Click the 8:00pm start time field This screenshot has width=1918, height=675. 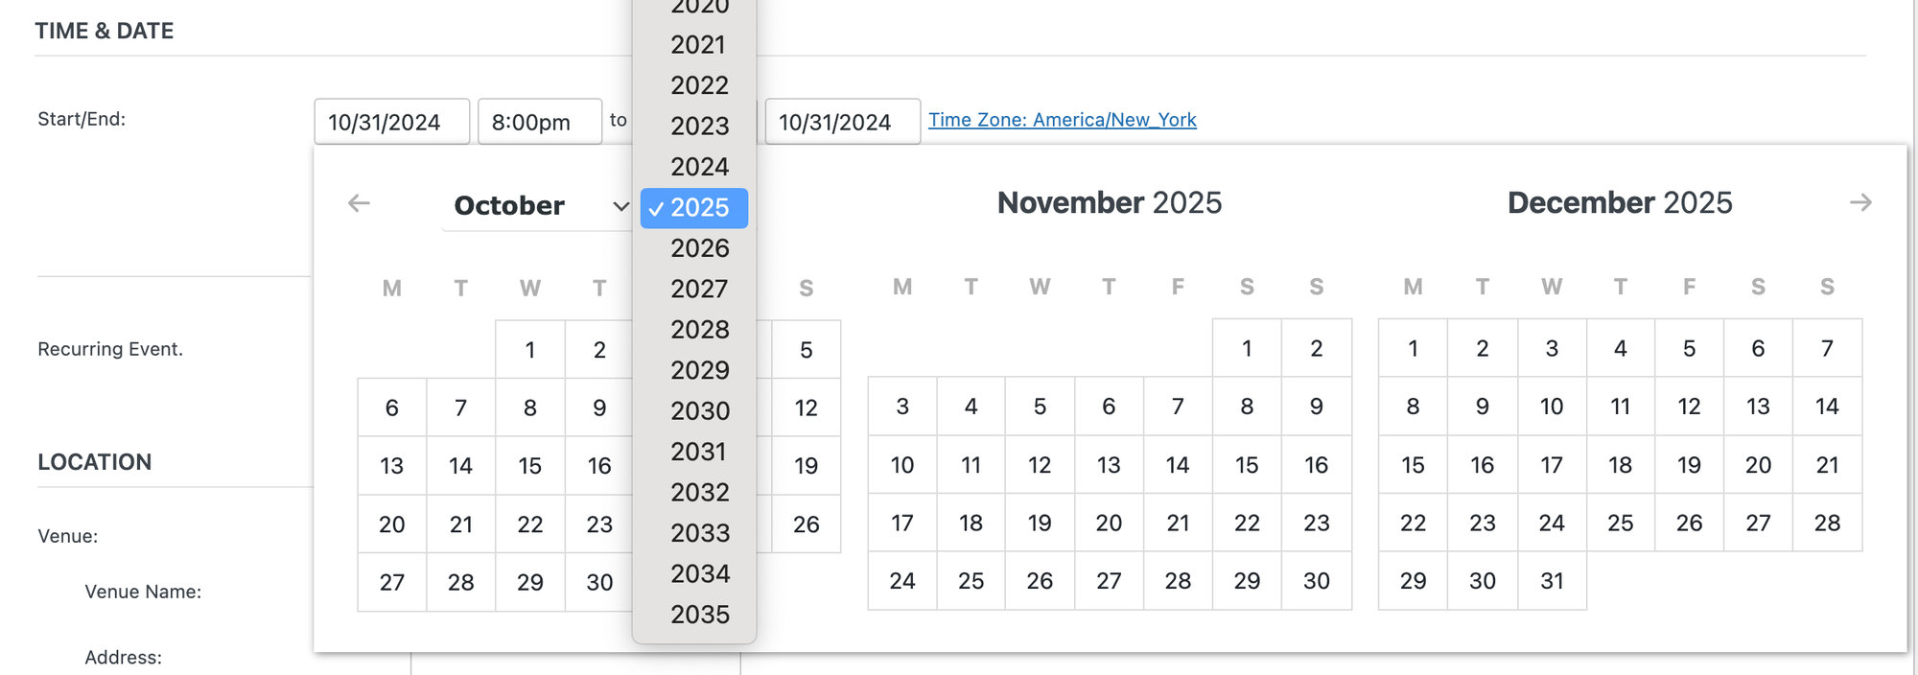coord(539,122)
